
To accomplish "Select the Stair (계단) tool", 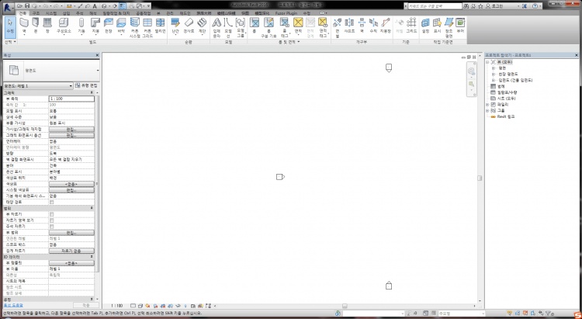I will pos(202,26).
